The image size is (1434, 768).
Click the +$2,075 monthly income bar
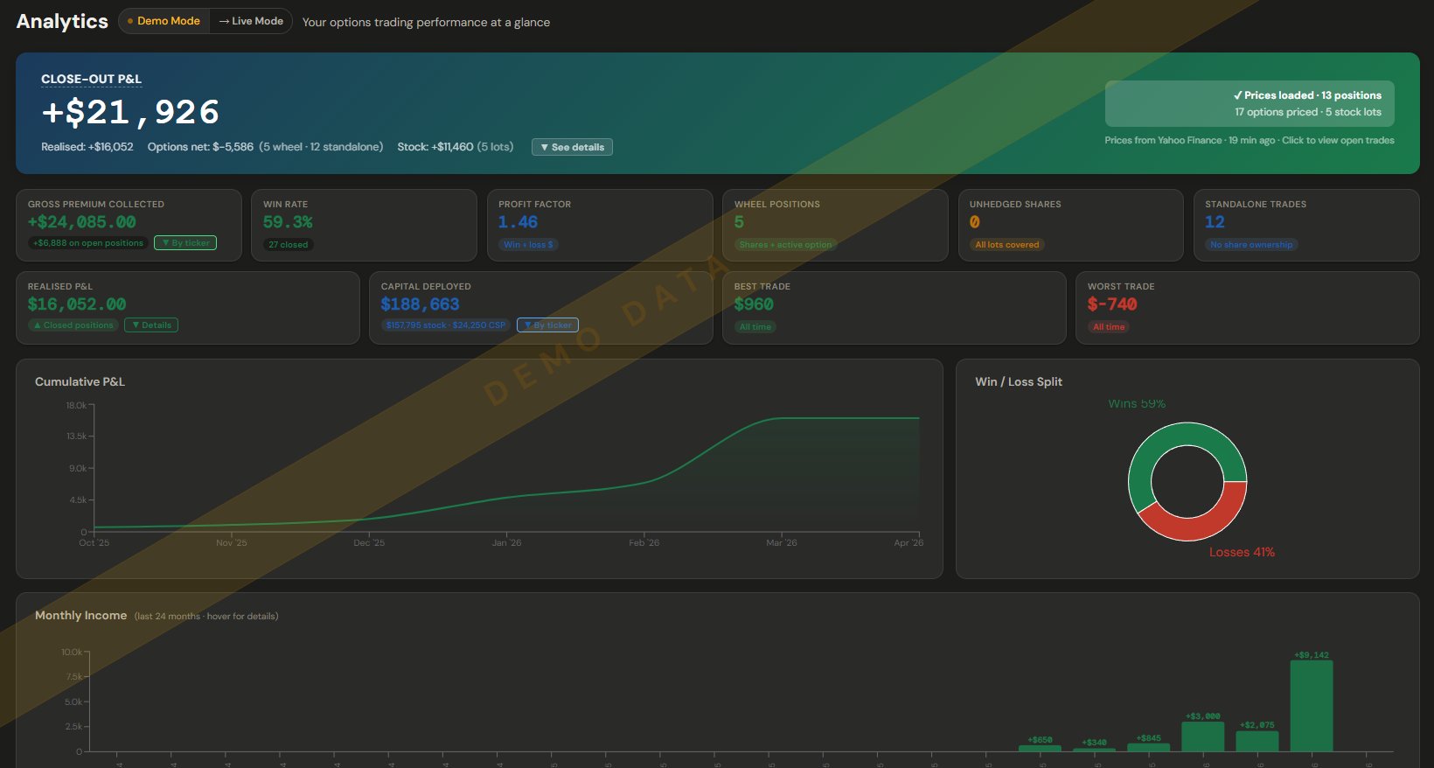coord(1257,741)
